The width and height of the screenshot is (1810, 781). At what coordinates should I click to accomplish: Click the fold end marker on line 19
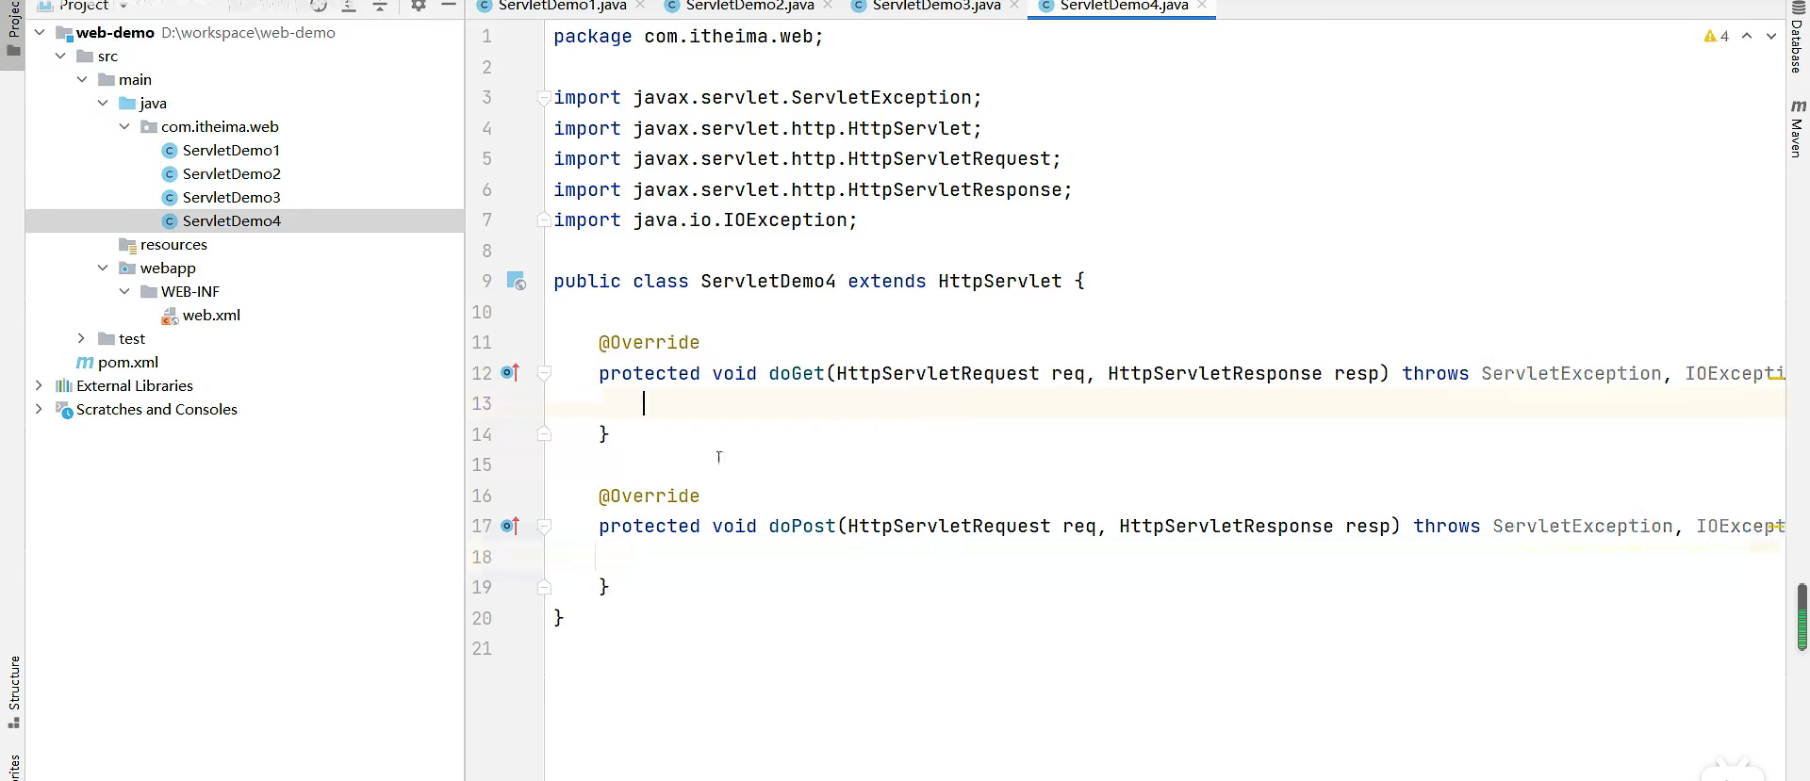click(544, 587)
